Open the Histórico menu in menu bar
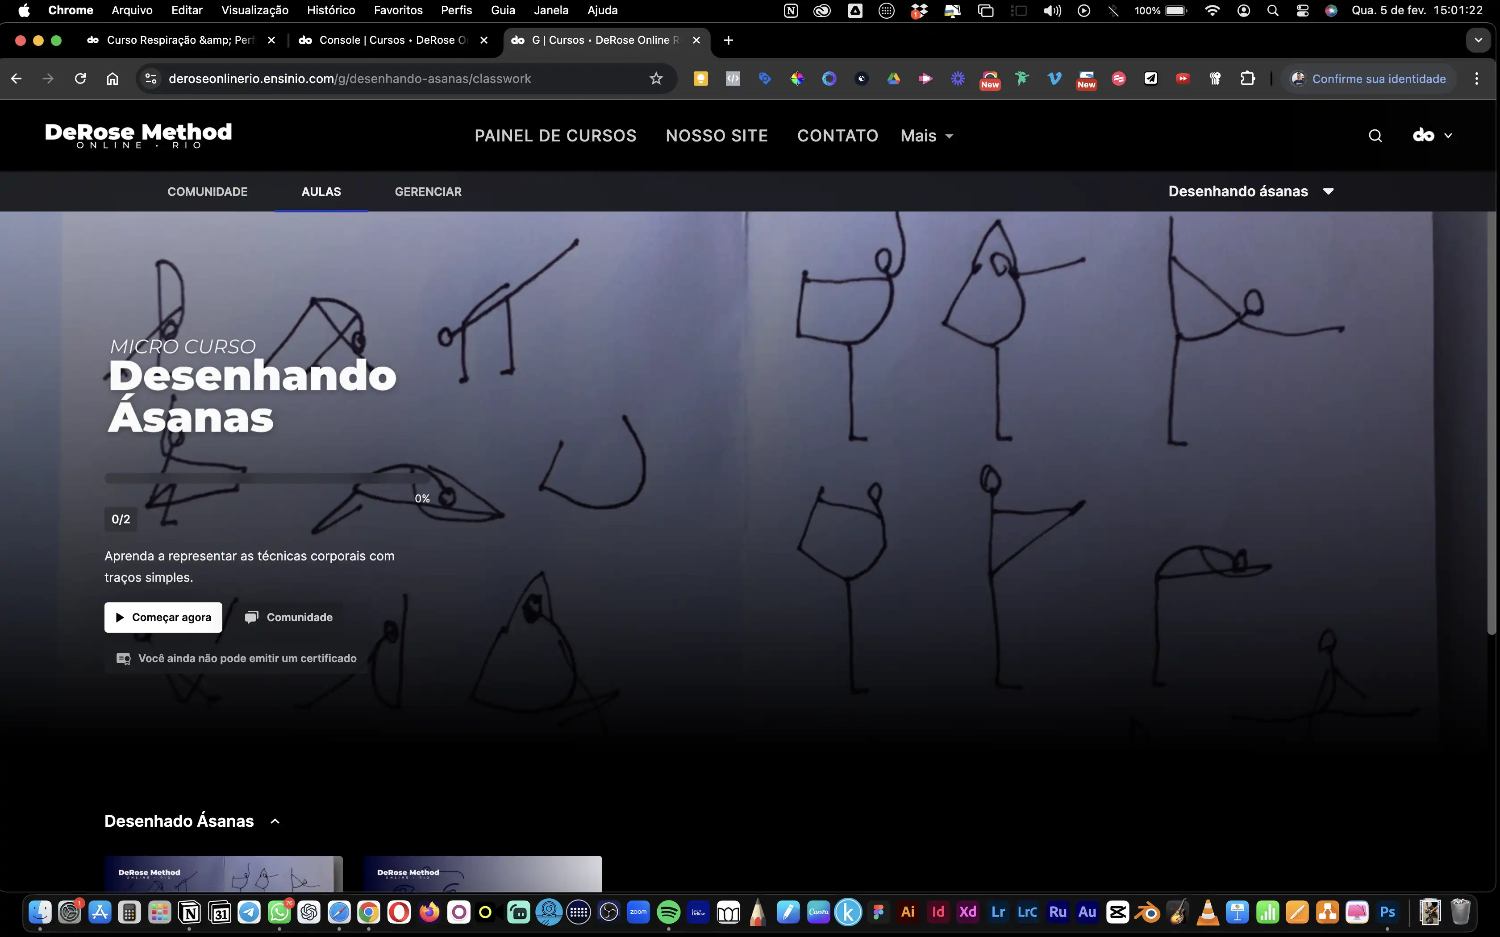Viewport: 1500px width, 937px height. 330,11
